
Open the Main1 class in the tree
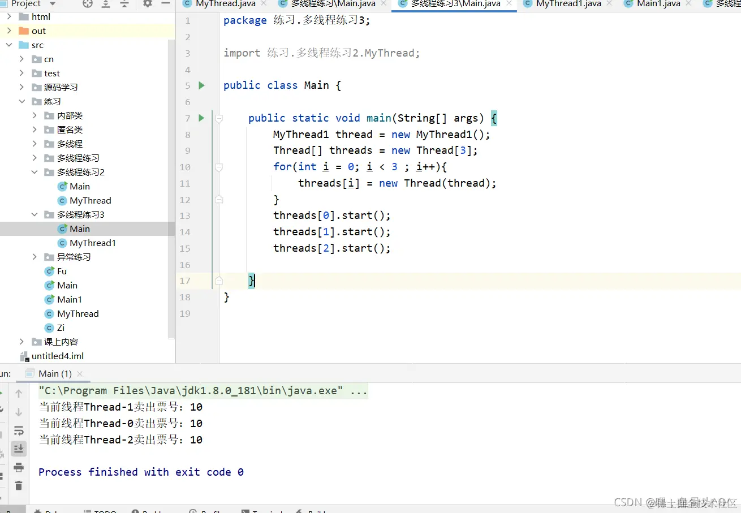tap(70, 299)
